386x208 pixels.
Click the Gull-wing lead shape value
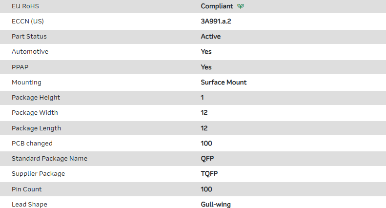coord(216,205)
